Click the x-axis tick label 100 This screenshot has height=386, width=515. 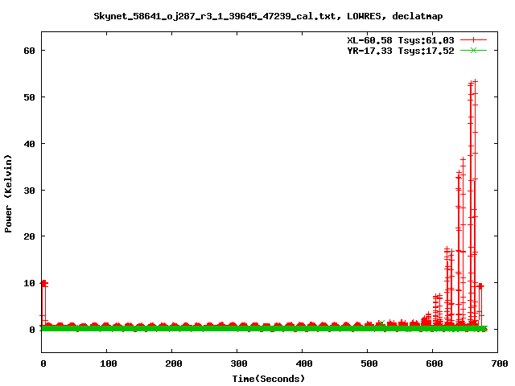[x=109, y=363]
